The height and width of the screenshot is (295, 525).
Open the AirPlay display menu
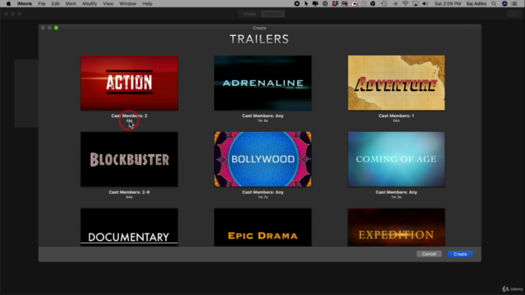click(x=416, y=3)
